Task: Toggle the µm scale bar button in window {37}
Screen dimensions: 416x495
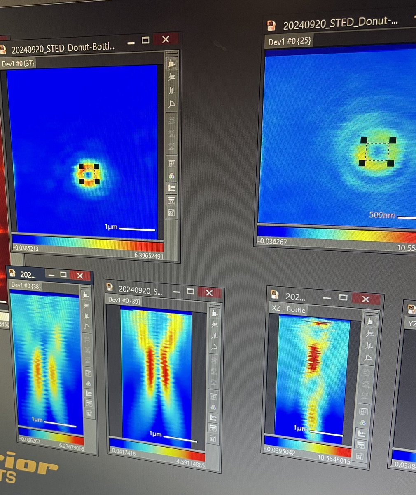Action: coord(172,188)
